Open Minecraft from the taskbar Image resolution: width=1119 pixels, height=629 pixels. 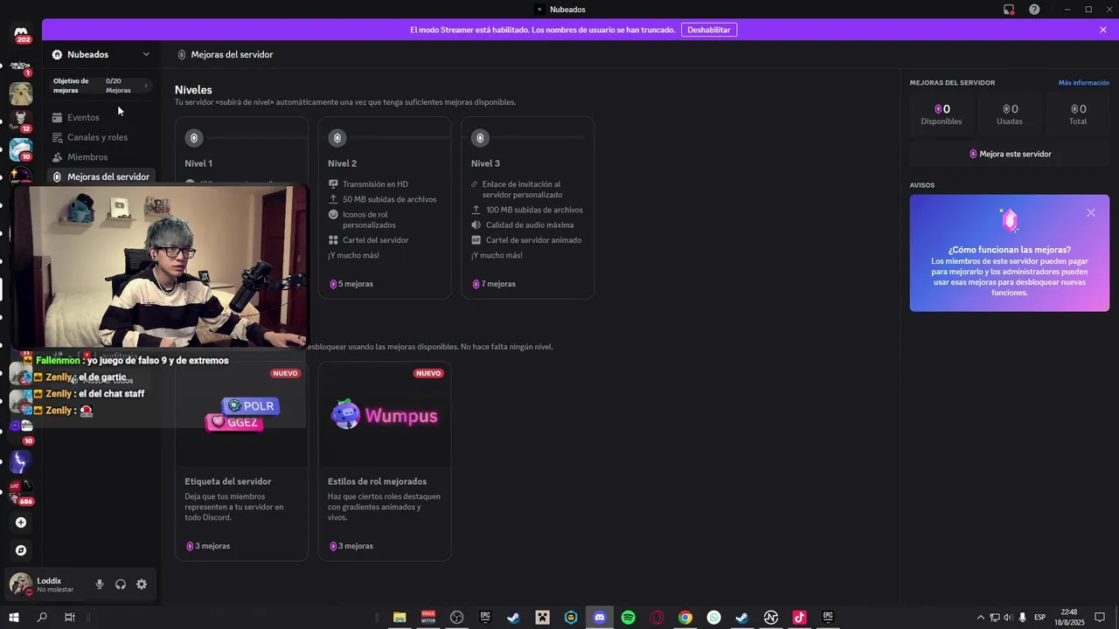coord(542,618)
